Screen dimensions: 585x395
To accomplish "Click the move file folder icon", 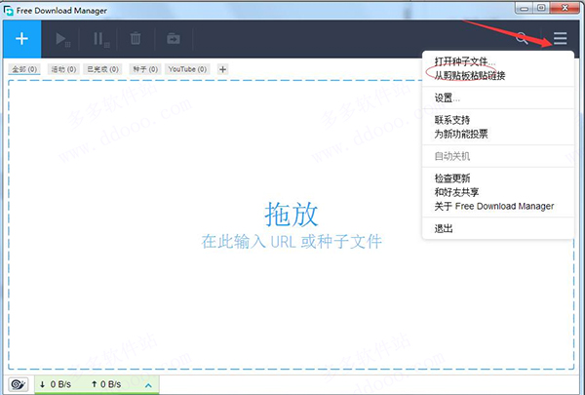I will pos(174,38).
